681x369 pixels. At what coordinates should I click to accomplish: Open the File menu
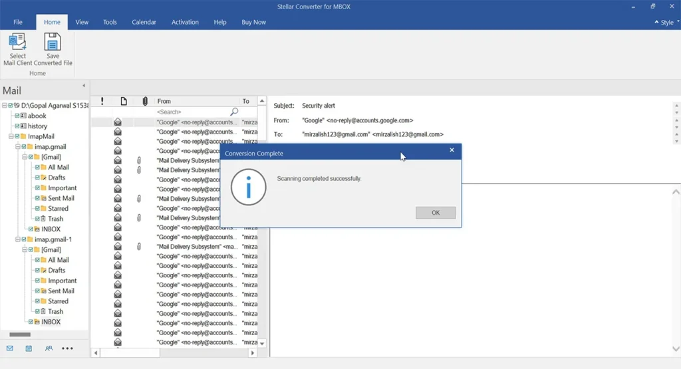(x=18, y=22)
